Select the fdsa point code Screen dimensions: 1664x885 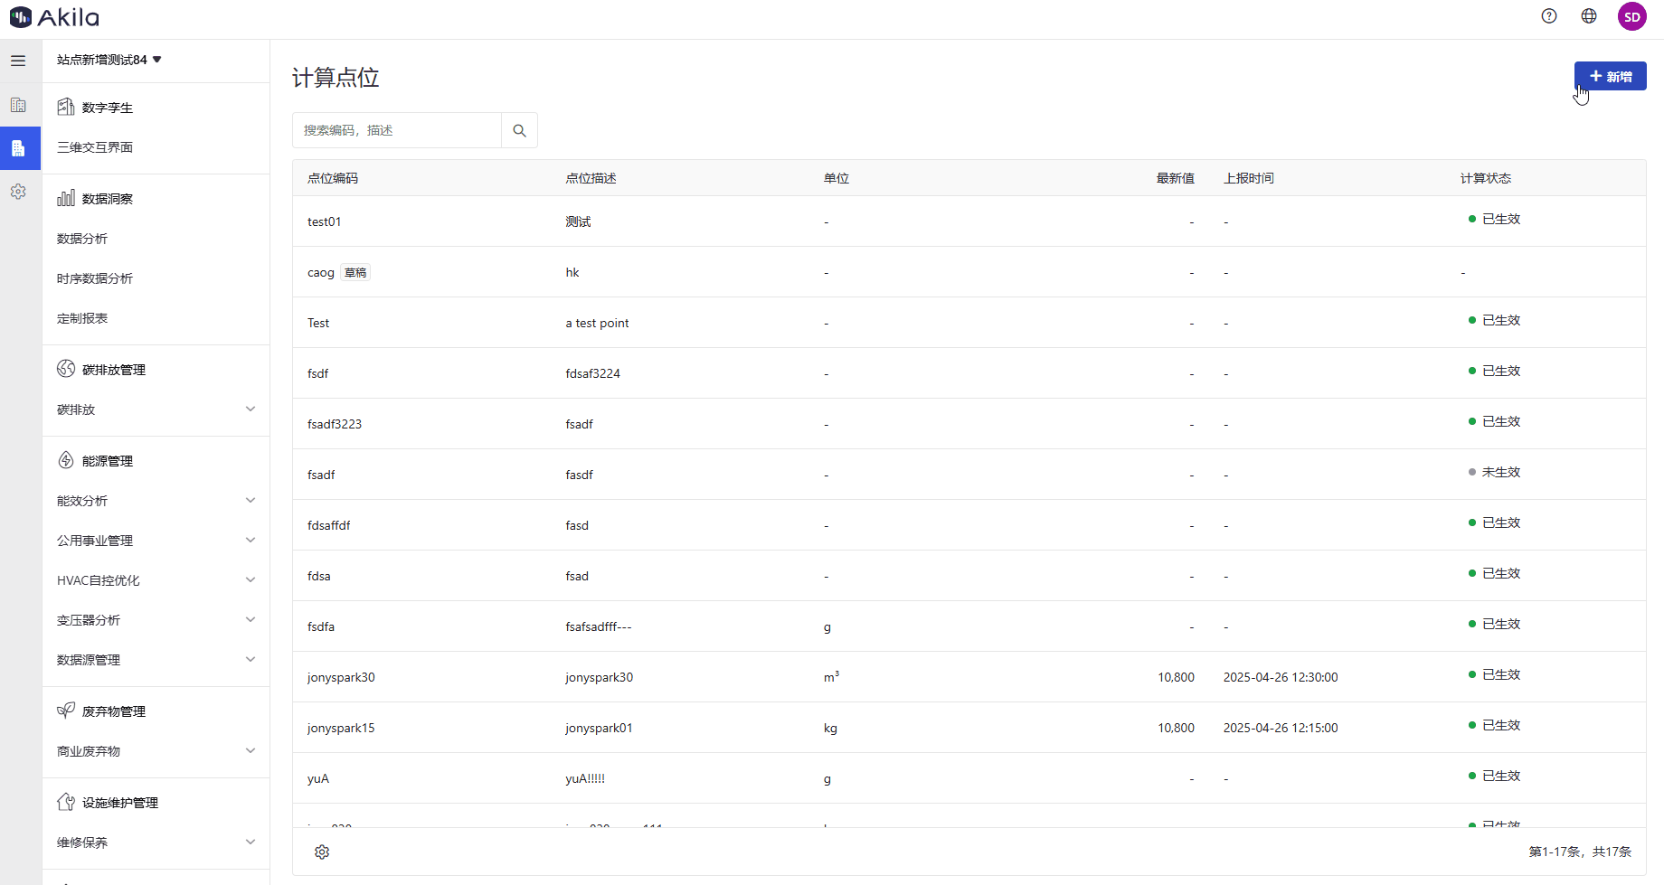tap(319, 576)
